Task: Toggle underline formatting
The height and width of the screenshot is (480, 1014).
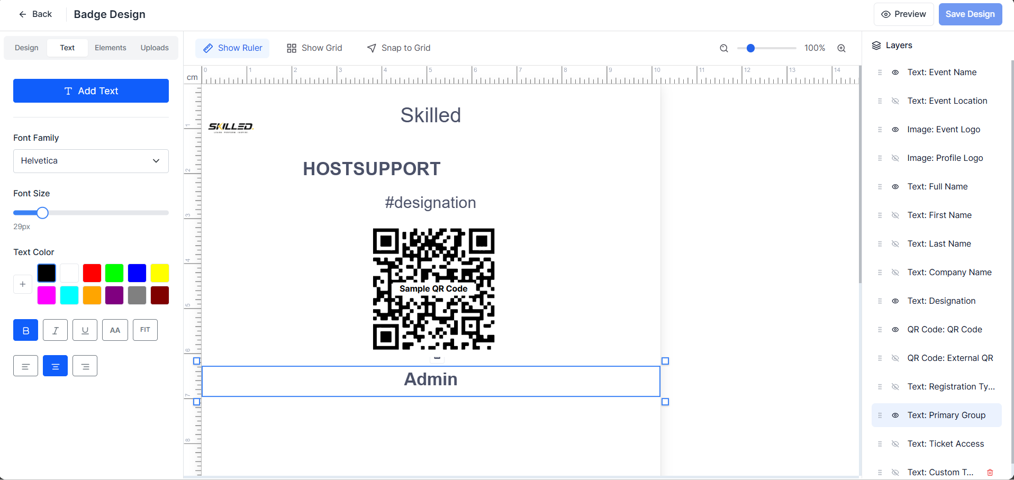Action: tap(85, 330)
